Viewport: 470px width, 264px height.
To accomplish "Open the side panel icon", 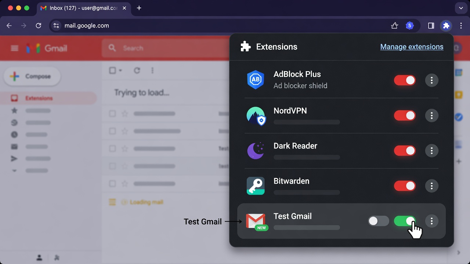I will click(431, 26).
